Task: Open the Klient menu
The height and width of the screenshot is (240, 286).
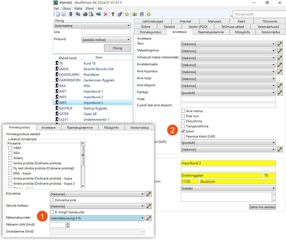Action: pyautogui.click(x=90, y=9)
